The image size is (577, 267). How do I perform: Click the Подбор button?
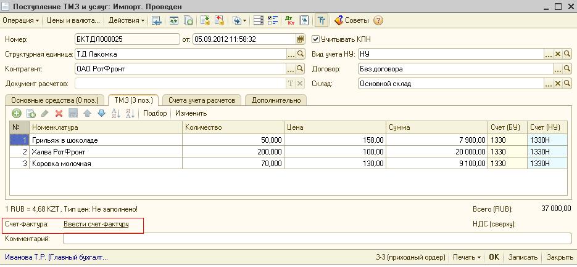coord(155,113)
